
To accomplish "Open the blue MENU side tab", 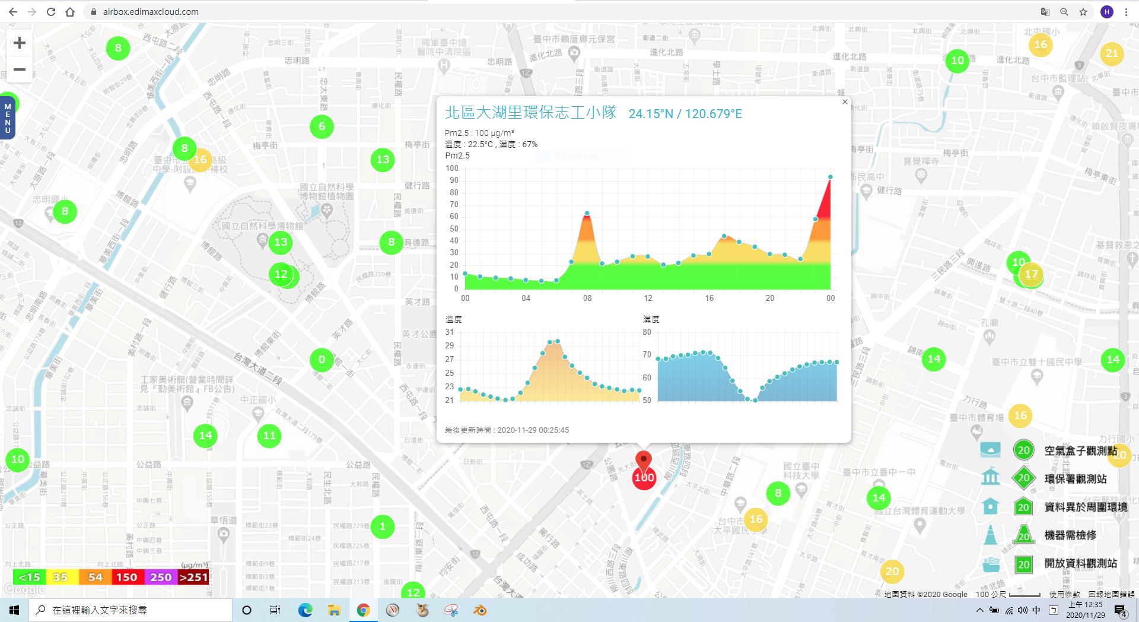I will pos(7,118).
